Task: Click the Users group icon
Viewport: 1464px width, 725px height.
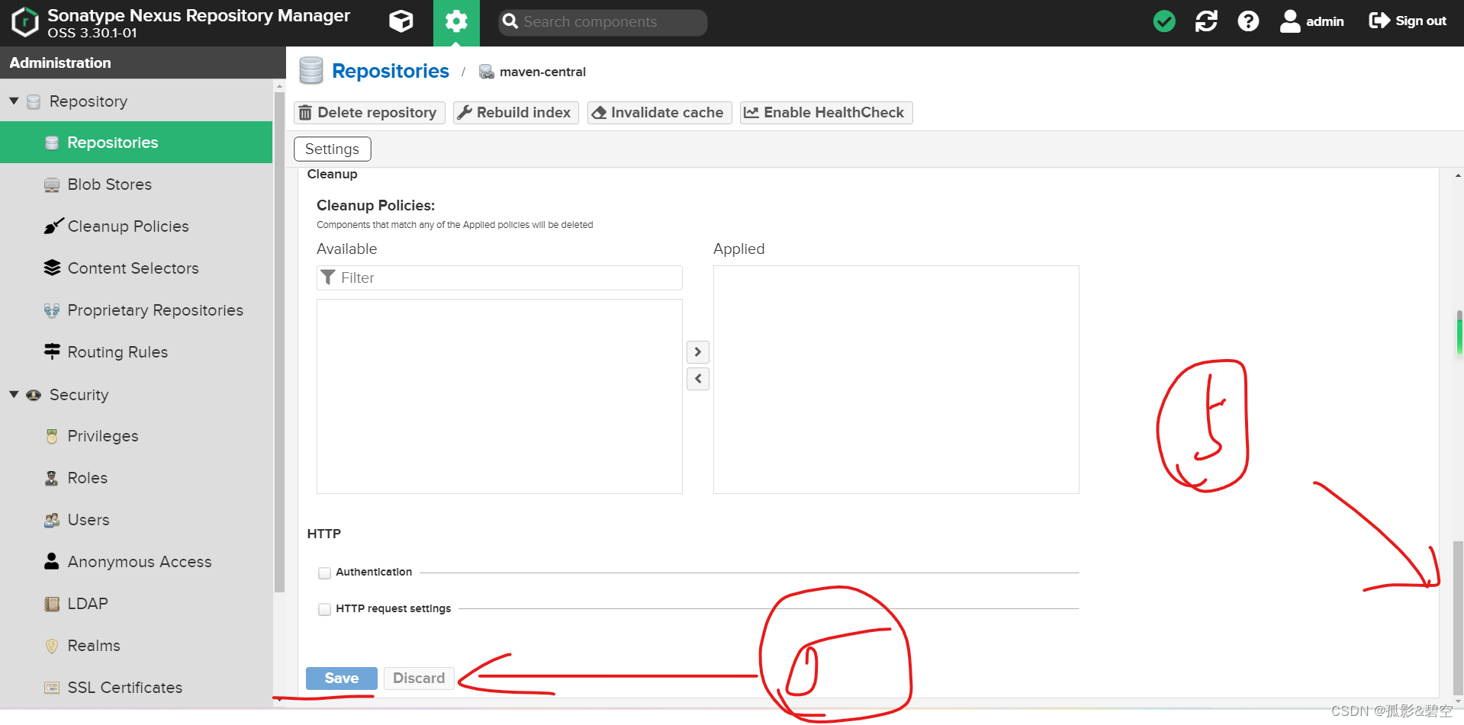Action: pyautogui.click(x=52, y=520)
